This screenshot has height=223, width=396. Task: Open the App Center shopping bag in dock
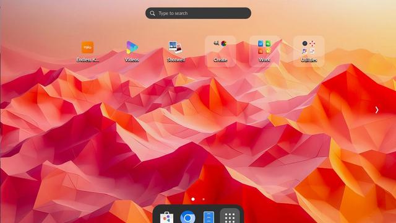(x=166, y=217)
